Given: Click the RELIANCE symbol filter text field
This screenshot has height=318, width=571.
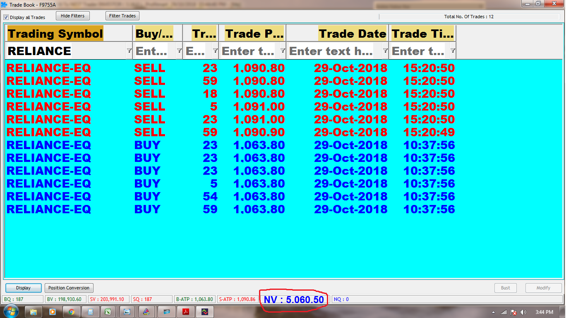Looking at the screenshot, I should coord(66,51).
